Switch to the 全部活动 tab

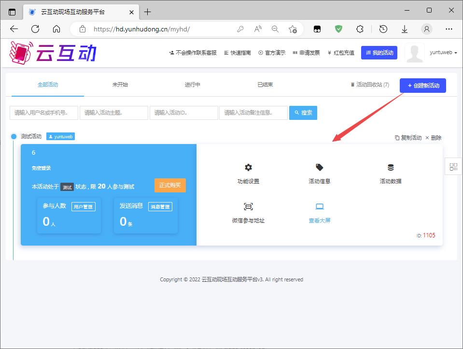pos(48,85)
